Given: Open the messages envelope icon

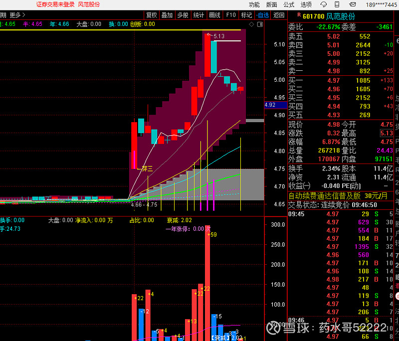Looking at the screenshot, I should 353,4.
